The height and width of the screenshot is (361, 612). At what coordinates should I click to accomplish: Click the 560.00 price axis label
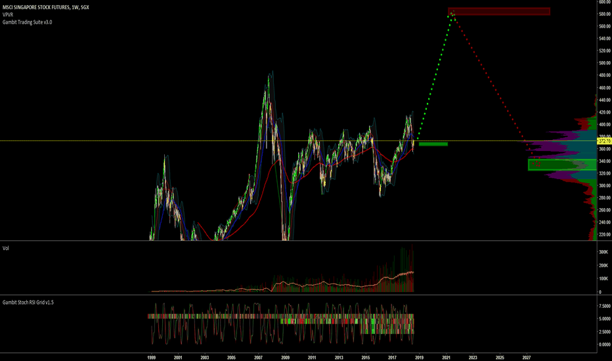605,26
